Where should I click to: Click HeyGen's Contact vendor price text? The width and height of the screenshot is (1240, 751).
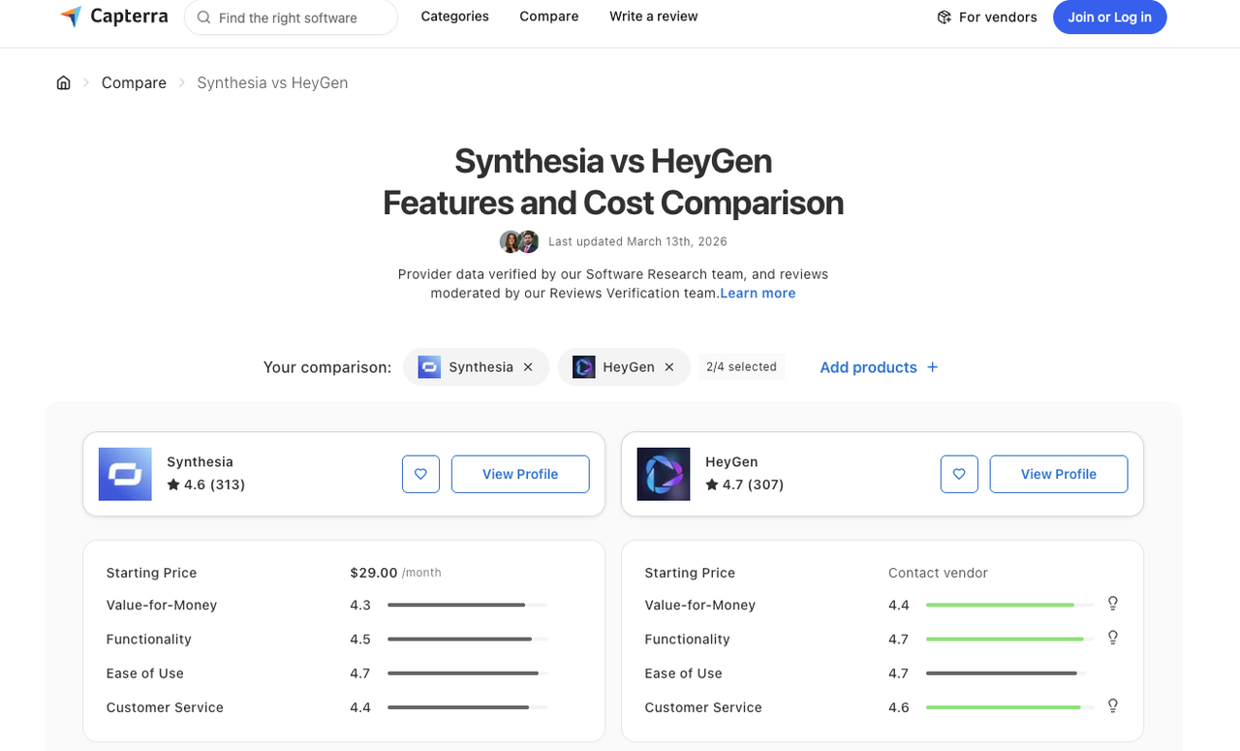pyautogui.click(x=938, y=573)
